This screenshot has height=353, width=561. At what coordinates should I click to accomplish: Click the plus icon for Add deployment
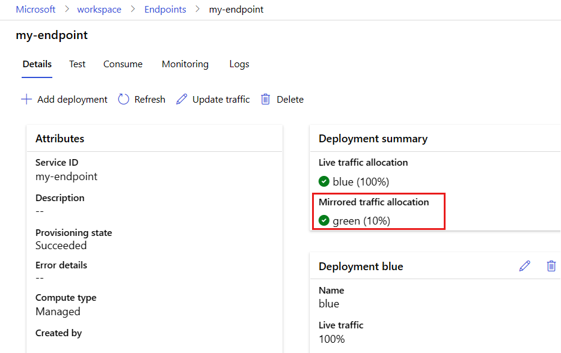coord(26,100)
